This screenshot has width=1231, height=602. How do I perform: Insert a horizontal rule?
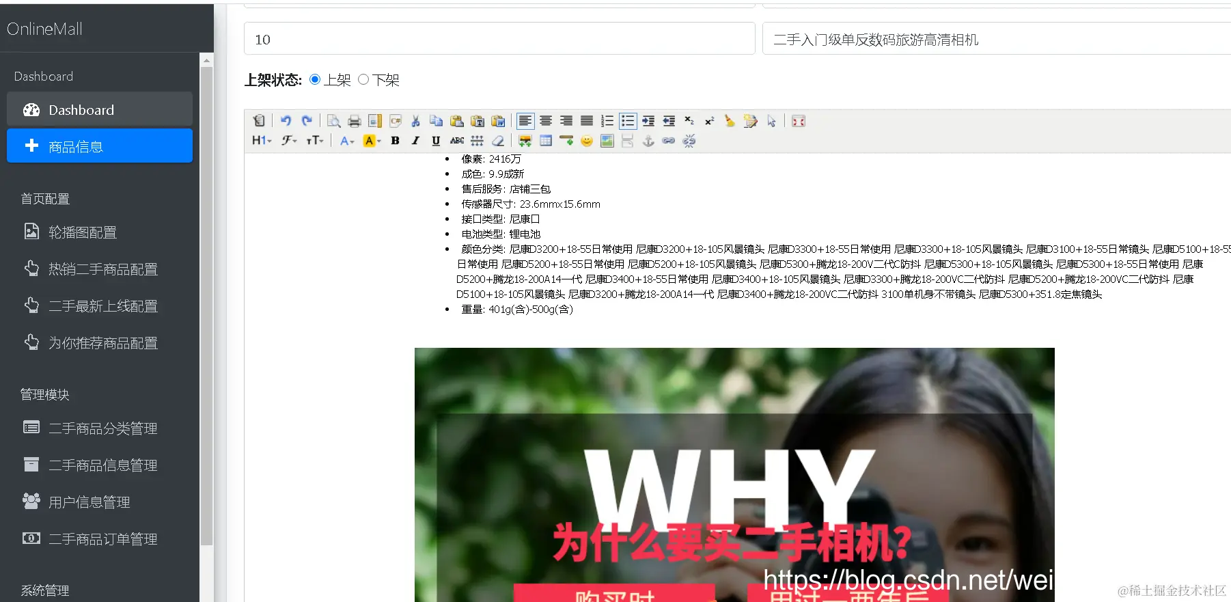click(566, 141)
